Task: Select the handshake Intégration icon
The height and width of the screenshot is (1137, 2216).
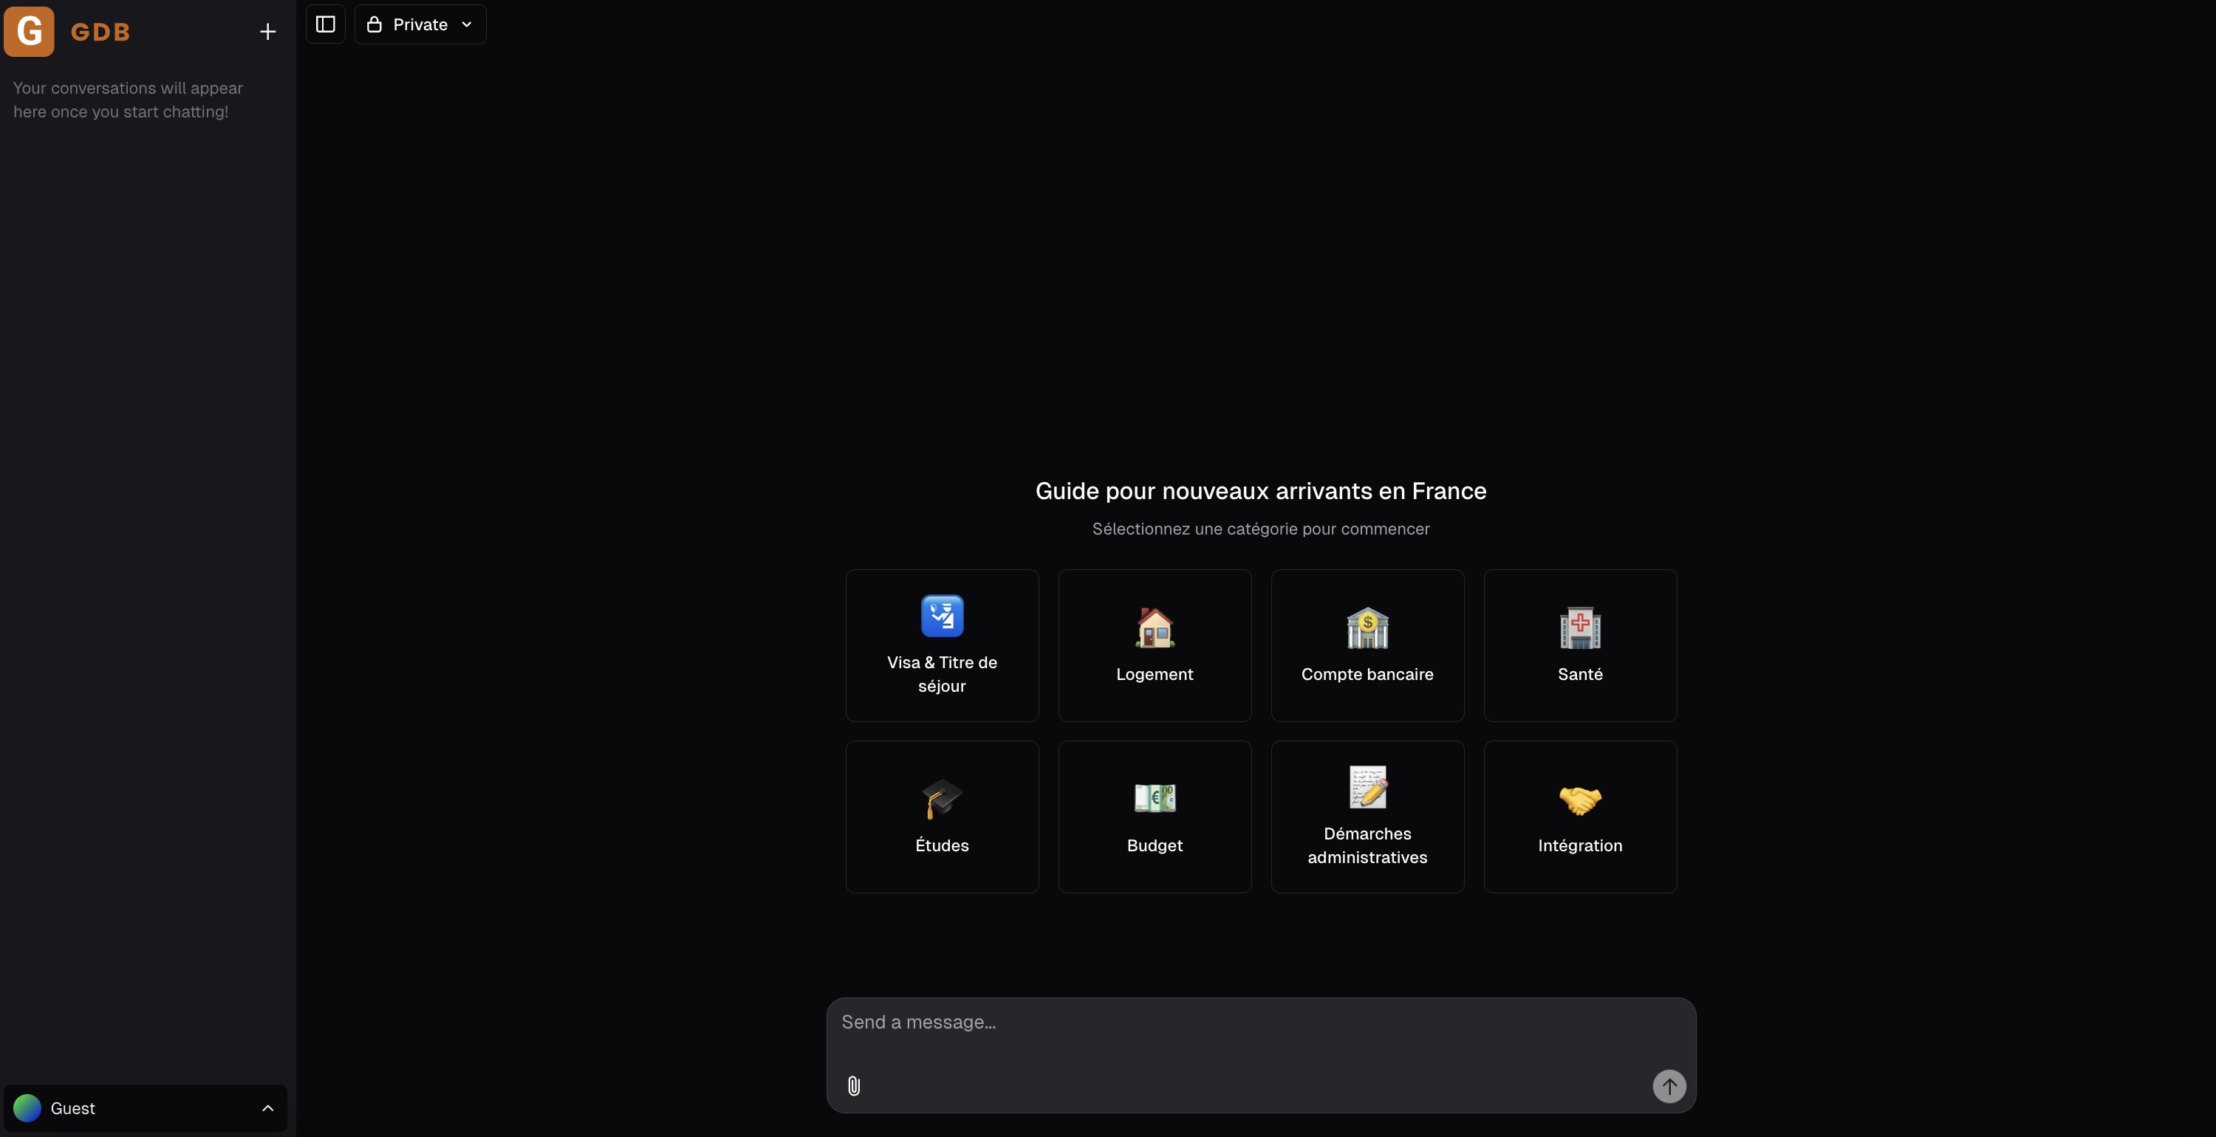Action: coord(1579,799)
